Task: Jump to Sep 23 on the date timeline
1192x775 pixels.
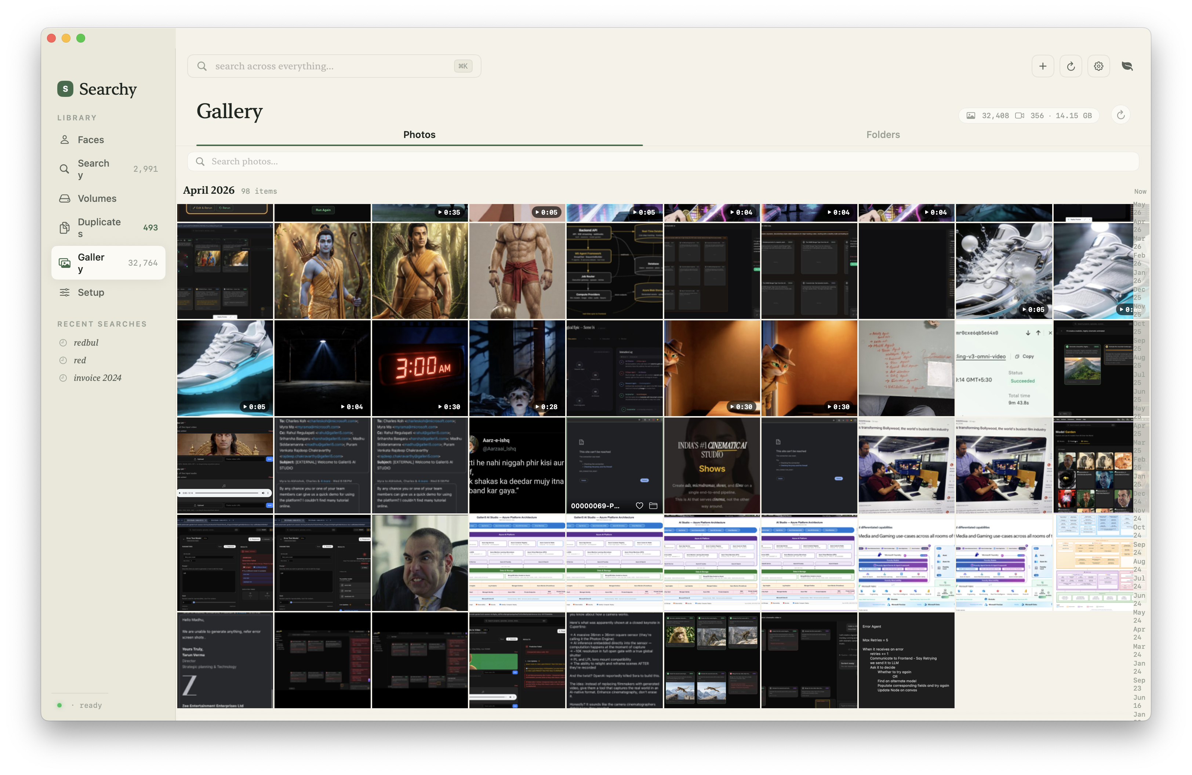Action: [x=1139, y=684]
